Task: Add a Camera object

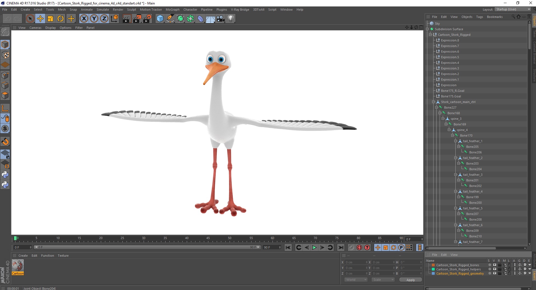Action: [x=221, y=19]
